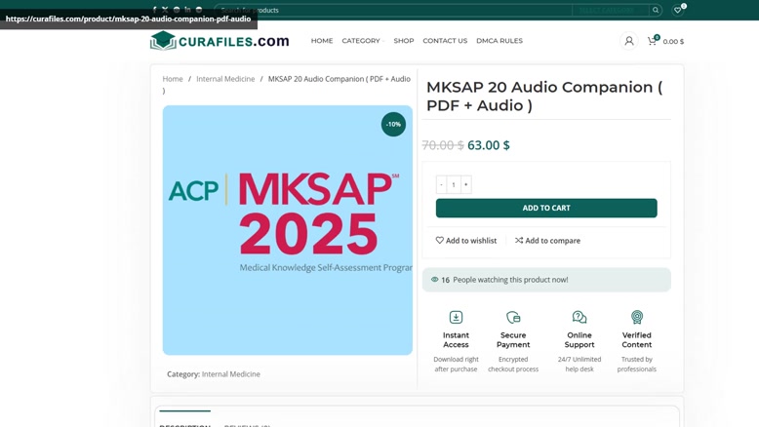
Task: Expand the Category menu in navigation
Action: coord(363,41)
